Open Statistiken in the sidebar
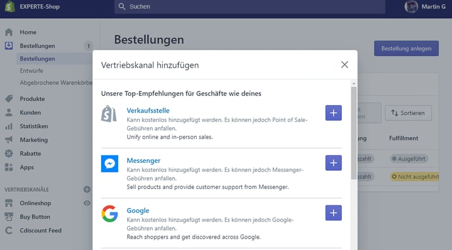This screenshot has width=452, height=250. coord(33,126)
